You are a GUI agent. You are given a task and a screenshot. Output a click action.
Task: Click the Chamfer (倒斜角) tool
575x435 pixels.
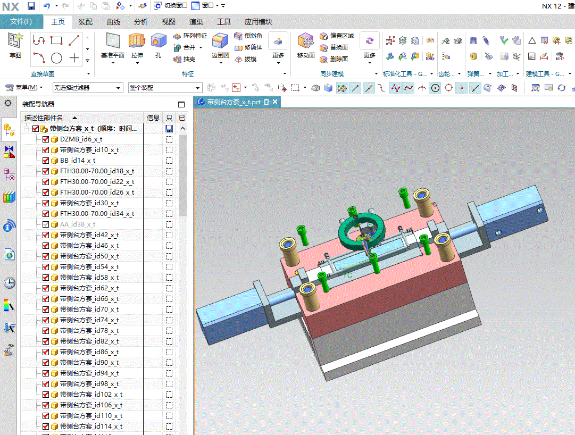(x=248, y=36)
